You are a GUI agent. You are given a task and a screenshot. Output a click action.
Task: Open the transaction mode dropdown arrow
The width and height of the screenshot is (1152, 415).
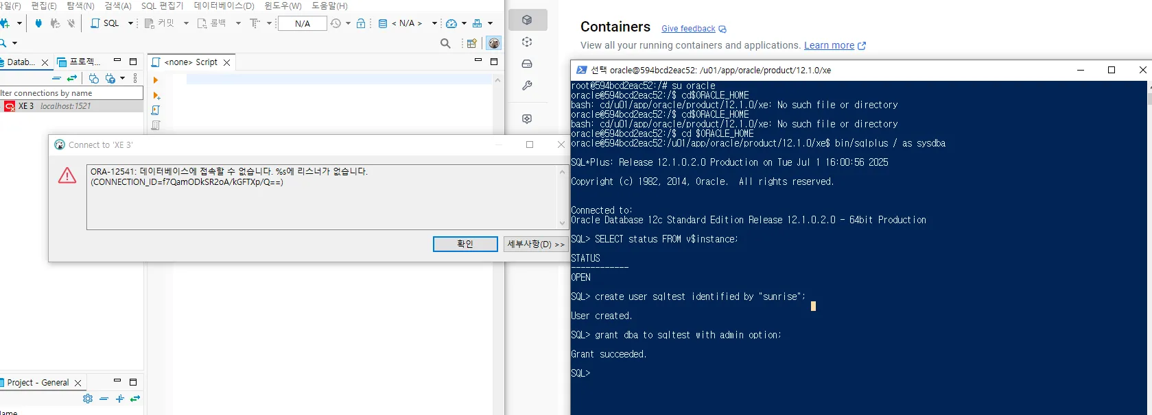[x=269, y=23]
